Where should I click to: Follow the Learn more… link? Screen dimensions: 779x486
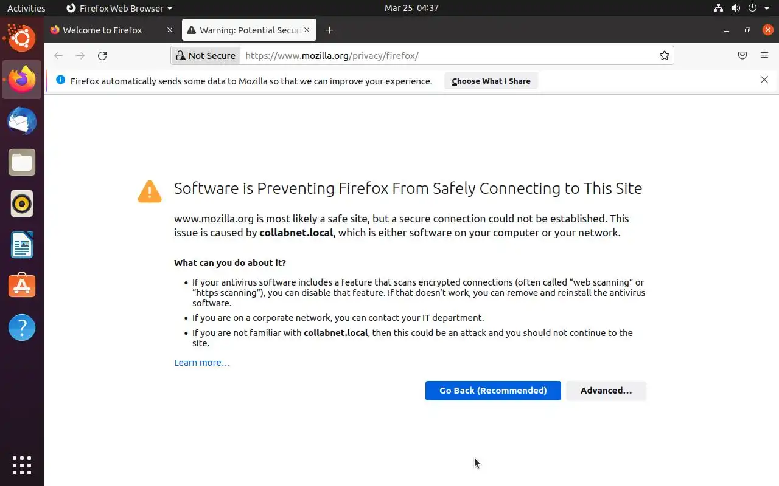201,363
